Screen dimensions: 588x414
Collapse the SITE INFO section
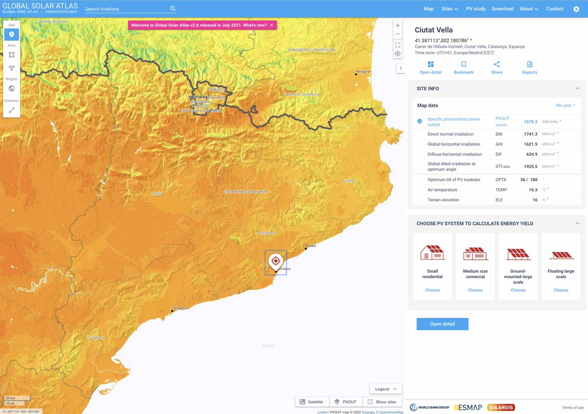tap(577, 89)
